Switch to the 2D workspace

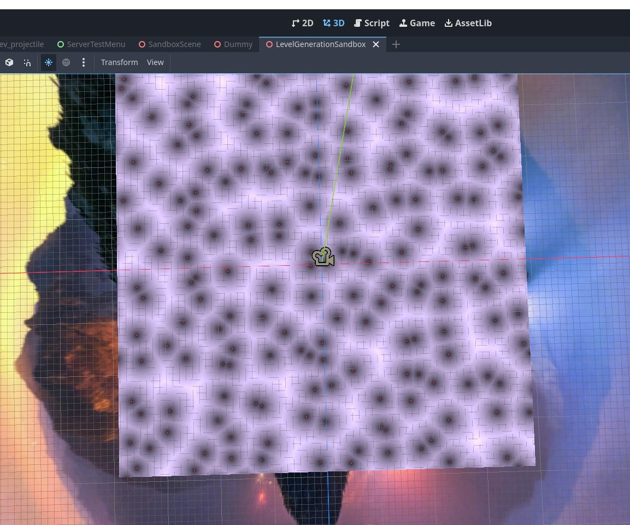[302, 23]
